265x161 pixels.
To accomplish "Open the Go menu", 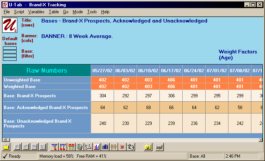I will [x=66, y=12].
